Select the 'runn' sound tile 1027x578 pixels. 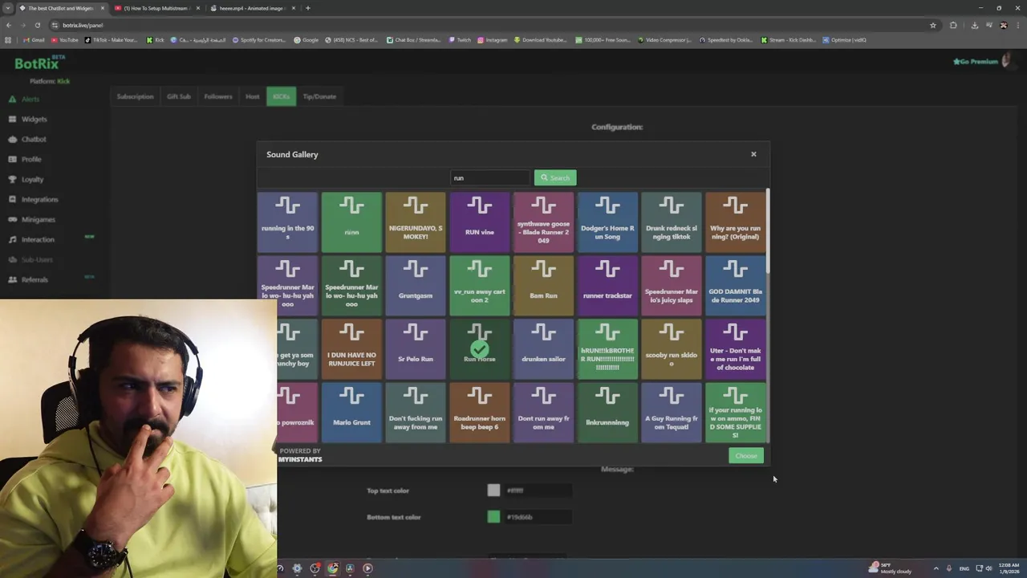pos(351,222)
